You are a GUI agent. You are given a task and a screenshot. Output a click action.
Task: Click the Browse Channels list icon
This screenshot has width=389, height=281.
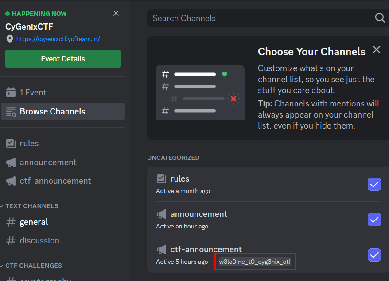point(11,112)
